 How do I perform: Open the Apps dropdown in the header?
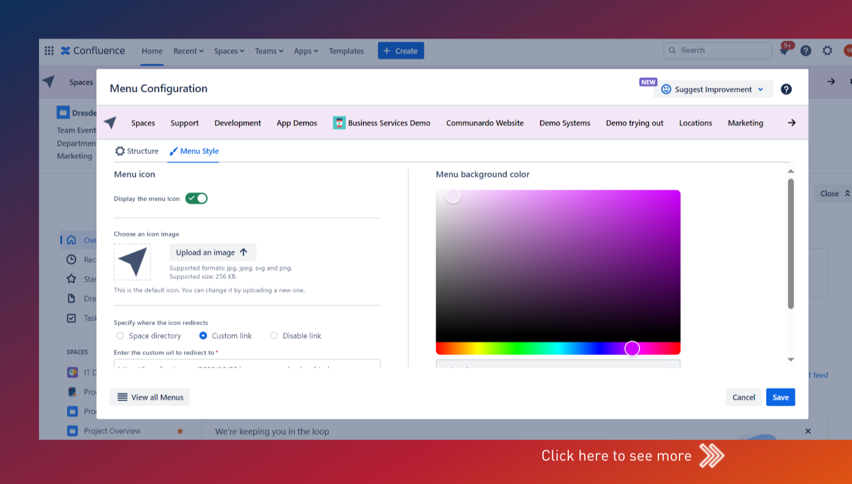click(x=306, y=51)
